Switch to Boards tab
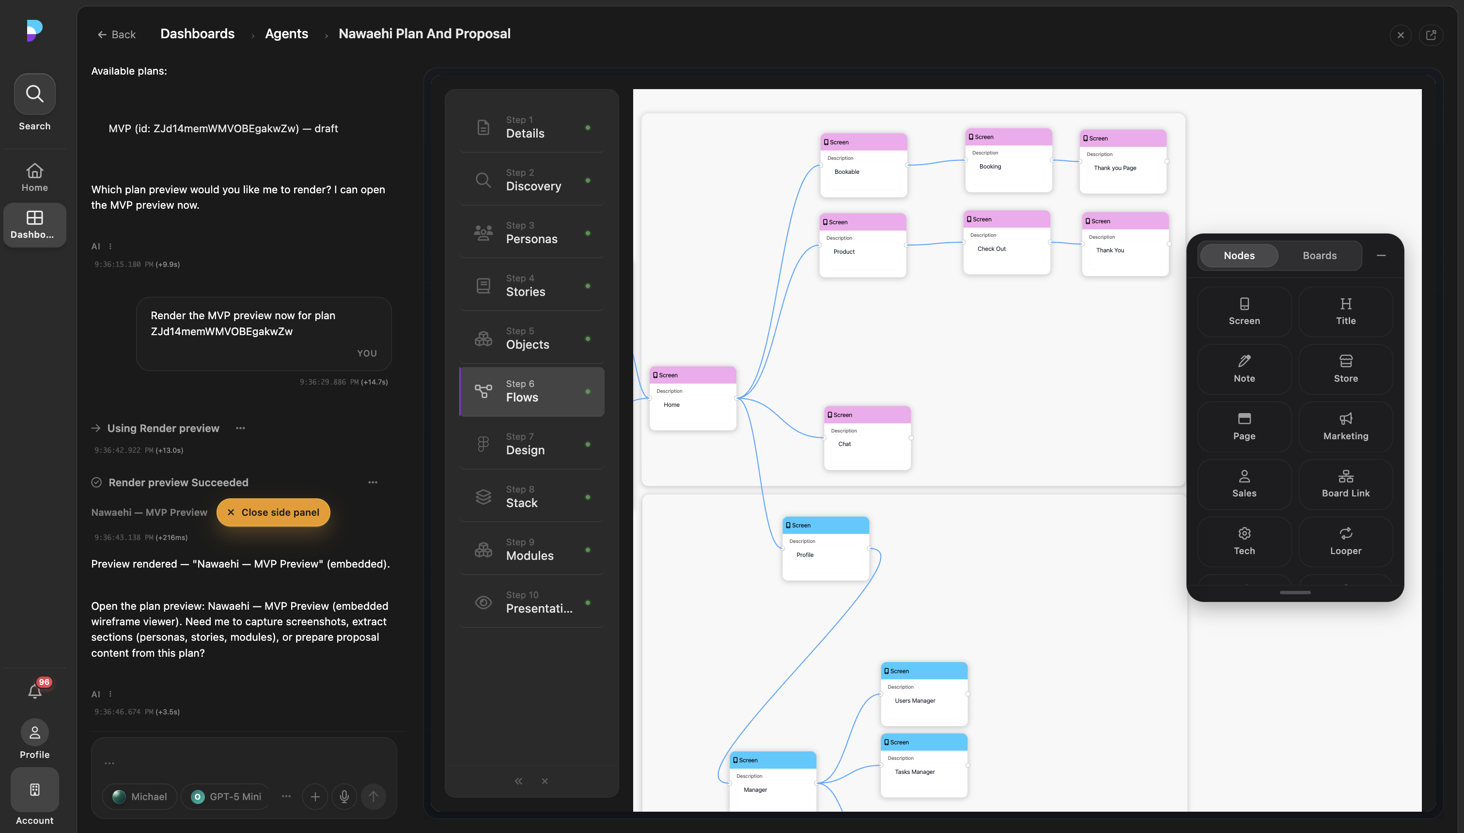 [1320, 256]
